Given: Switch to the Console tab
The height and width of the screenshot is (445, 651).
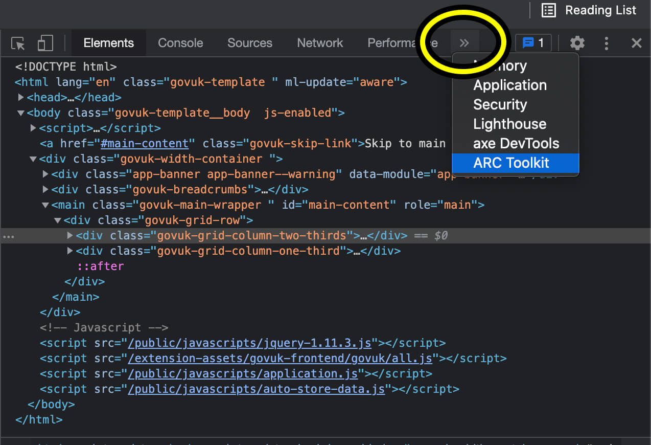Looking at the screenshot, I should (x=180, y=43).
